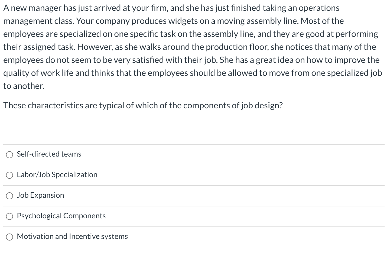
Task: Click the "Psychological Components" answer text
Action: pos(61,216)
